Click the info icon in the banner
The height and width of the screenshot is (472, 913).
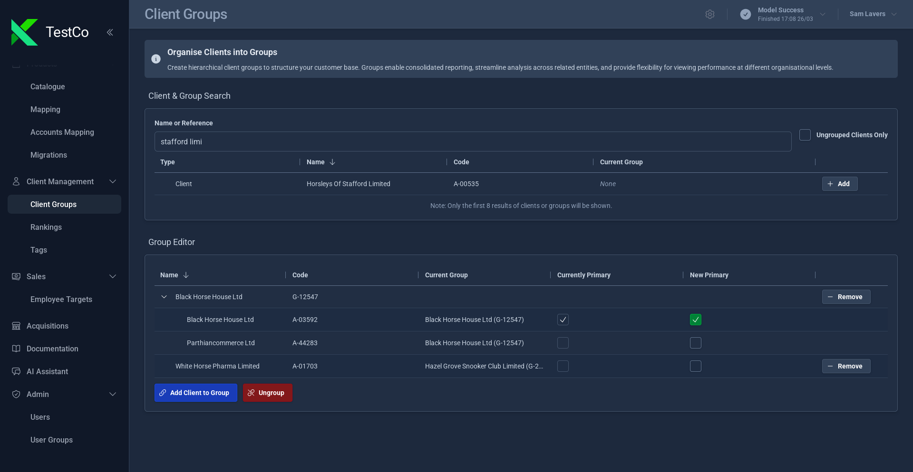coord(156,59)
